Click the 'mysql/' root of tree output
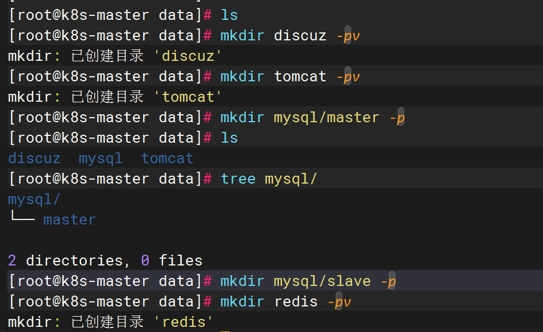 point(34,200)
